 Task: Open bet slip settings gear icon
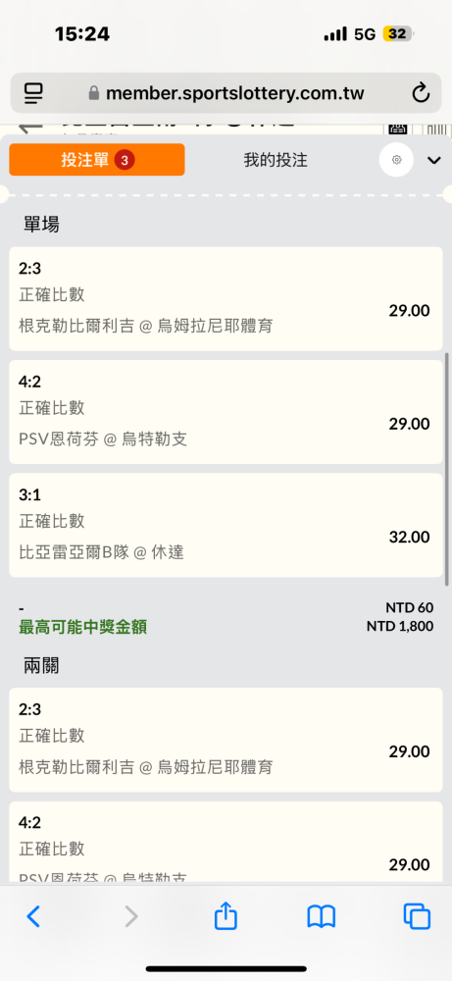click(x=396, y=160)
